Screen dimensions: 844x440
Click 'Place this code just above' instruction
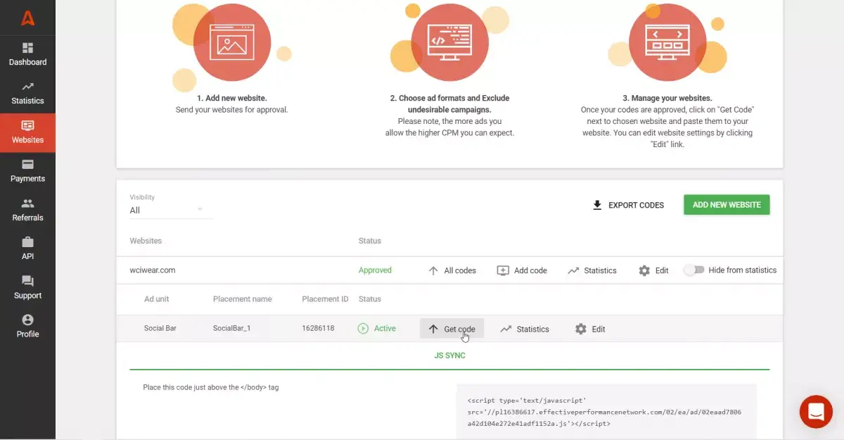211,387
